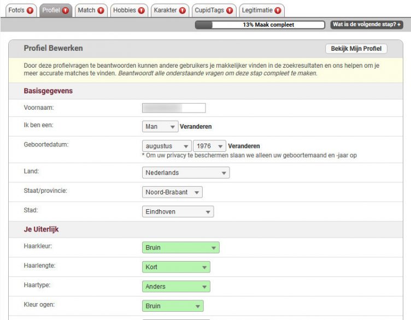Open the Legitimatie tab
411x320 pixels.
pyautogui.click(x=257, y=10)
